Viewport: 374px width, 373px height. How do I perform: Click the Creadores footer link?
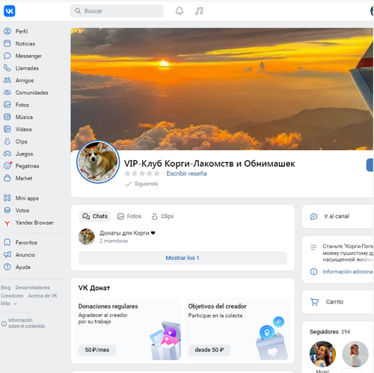tap(12, 295)
